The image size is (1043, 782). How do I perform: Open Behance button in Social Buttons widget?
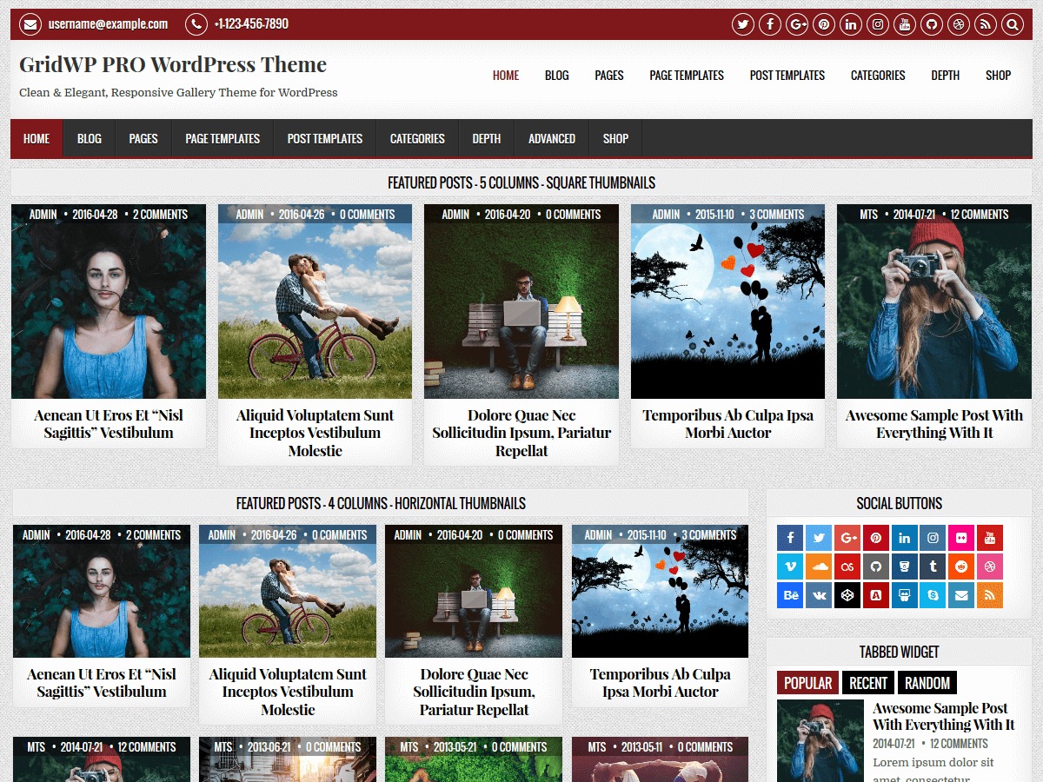point(790,595)
